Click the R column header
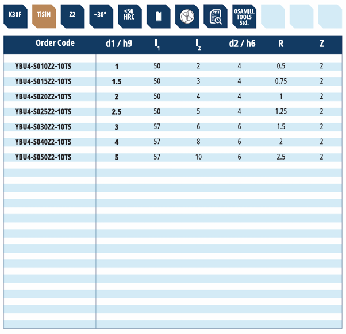The height and width of the screenshot is (334, 346). pyautogui.click(x=280, y=44)
